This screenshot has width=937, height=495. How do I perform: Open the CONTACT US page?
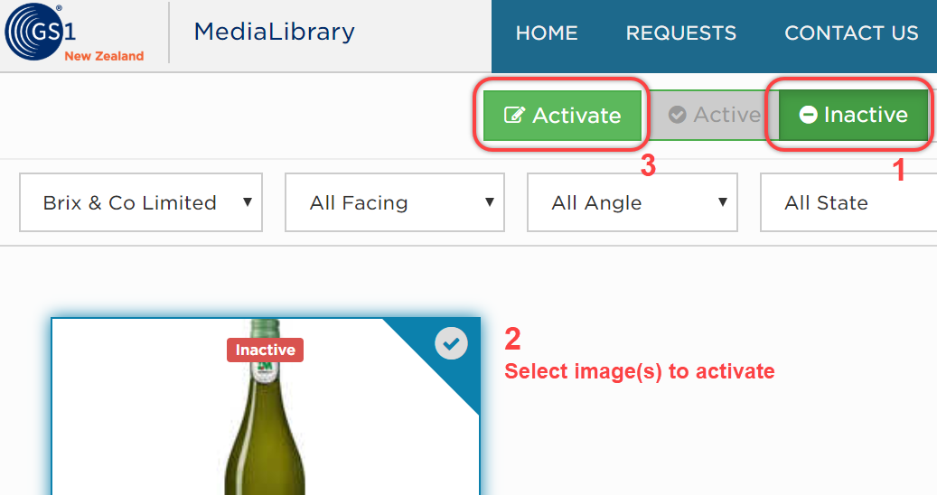(851, 33)
